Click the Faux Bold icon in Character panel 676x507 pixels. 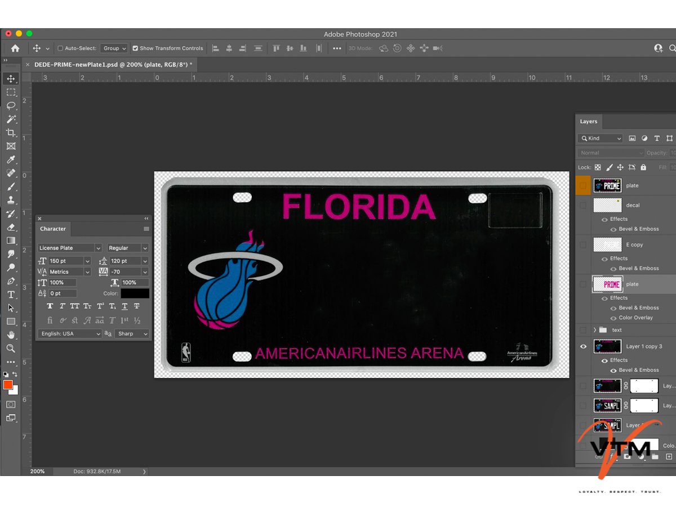pyautogui.click(x=50, y=306)
